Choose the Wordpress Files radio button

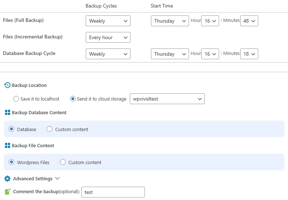click(x=11, y=162)
